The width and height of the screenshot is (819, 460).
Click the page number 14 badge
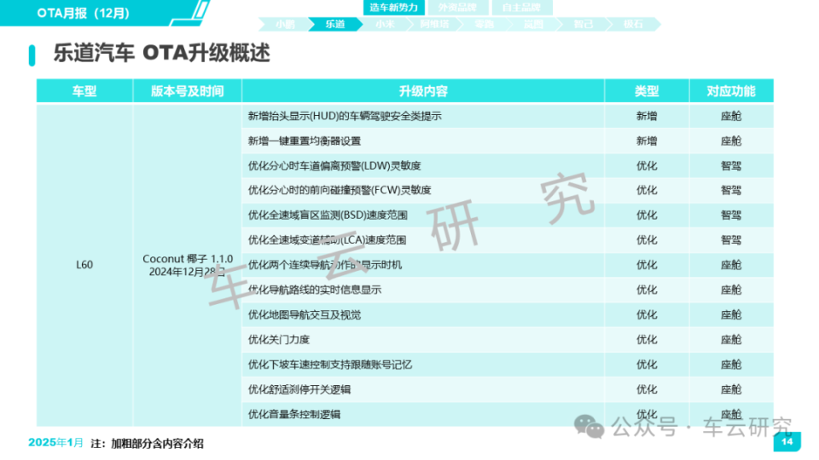click(x=787, y=442)
